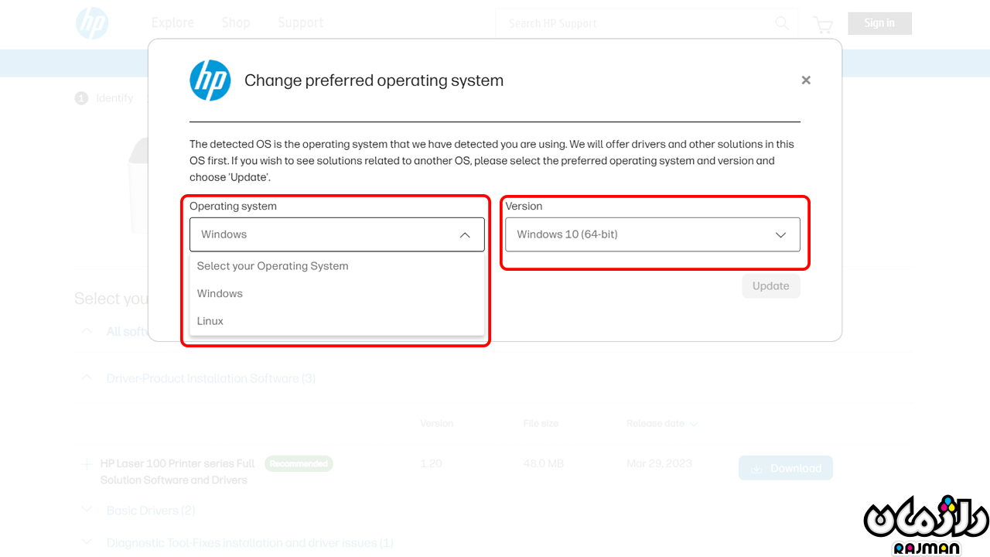Image resolution: width=990 pixels, height=557 pixels.
Task: Click the Identify step indicator
Action: pos(104,98)
